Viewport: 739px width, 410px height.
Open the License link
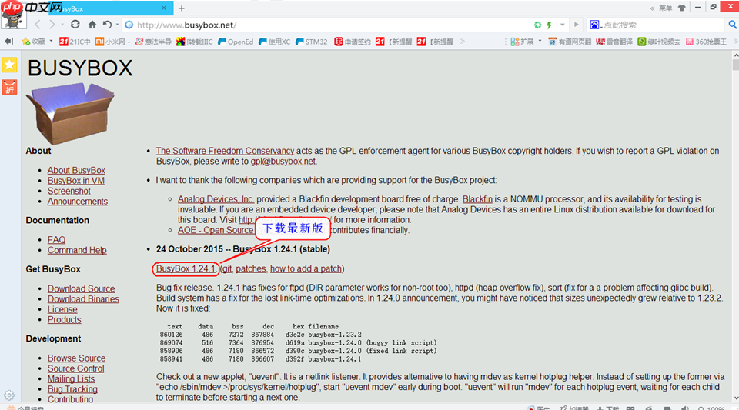point(62,310)
